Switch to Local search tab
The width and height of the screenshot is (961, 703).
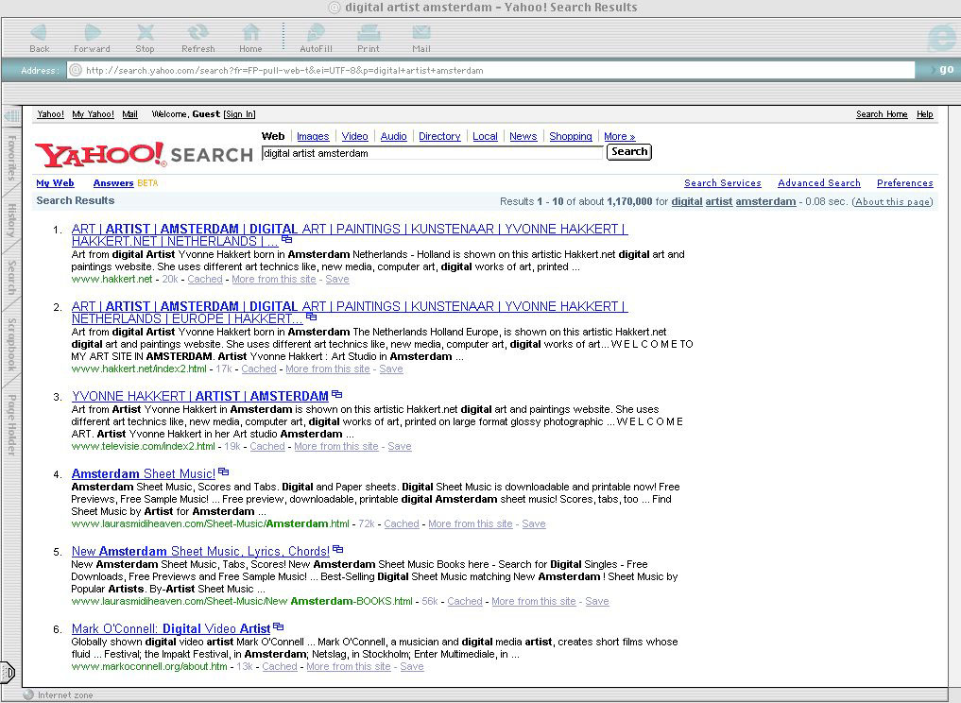click(x=485, y=137)
